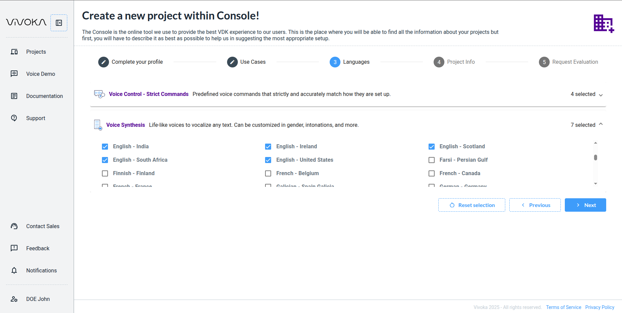Collapse the Voice Synthesis section chevron

pos(601,124)
